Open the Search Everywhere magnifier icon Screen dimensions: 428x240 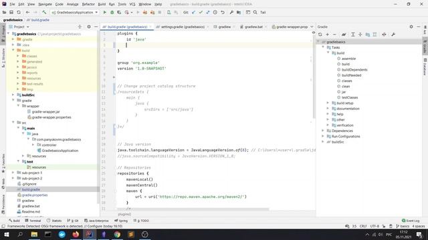tap(255, 12)
